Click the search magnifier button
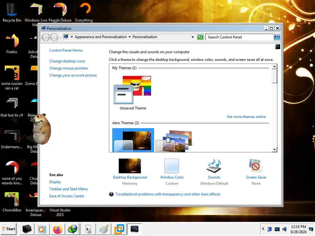 pos(277,37)
